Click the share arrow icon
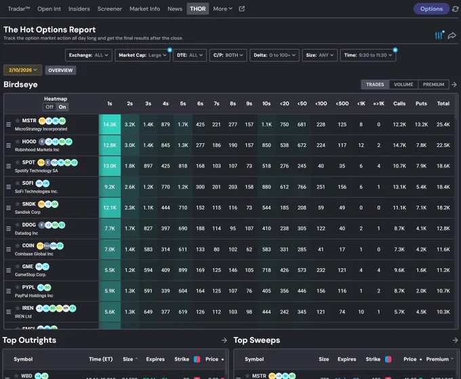This screenshot has height=379, width=461. [x=452, y=35]
